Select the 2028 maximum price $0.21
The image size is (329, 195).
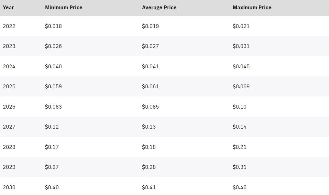pyautogui.click(x=239, y=147)
